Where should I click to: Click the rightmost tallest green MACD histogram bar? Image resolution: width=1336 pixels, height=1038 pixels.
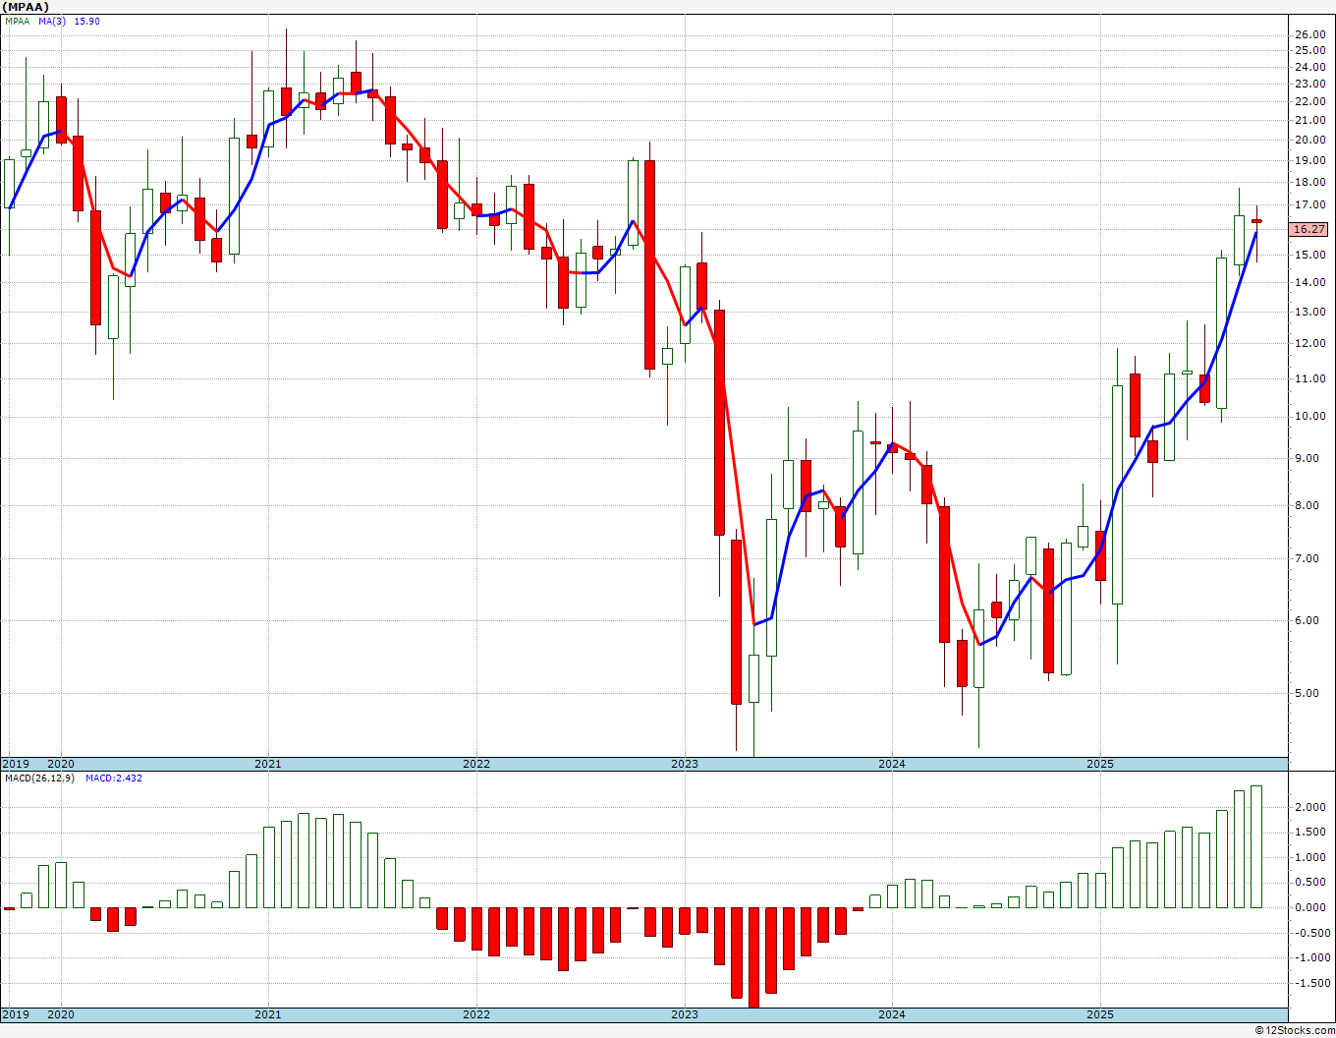(x=1256, y=846)
